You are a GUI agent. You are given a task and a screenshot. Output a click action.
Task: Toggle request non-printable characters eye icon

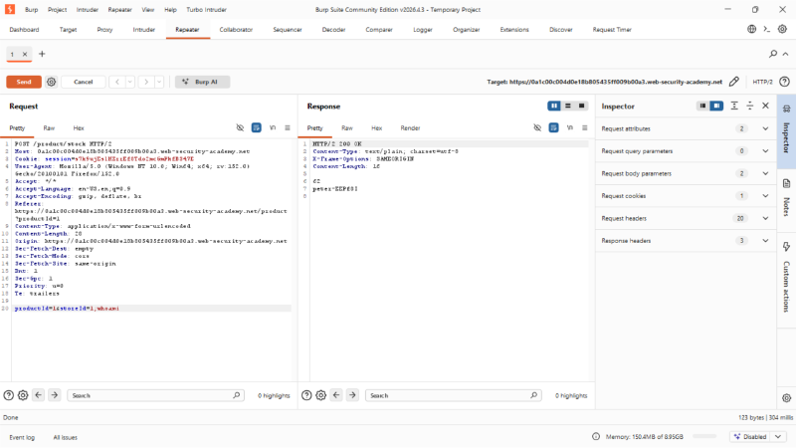tap(240, 128)
